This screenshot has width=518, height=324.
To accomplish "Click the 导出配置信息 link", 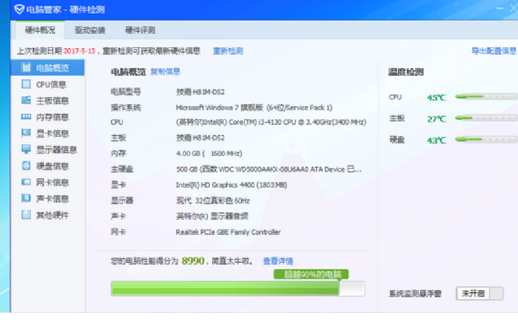I will (x=493, y=50).
